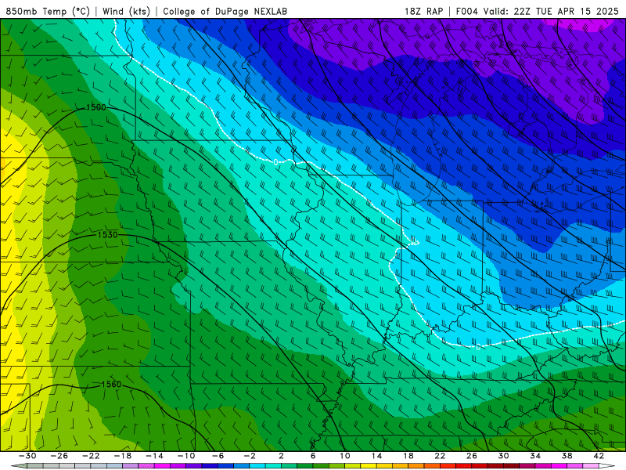Click the -14 temperature scale label
Screen dimensions: 626x470
coord(154,456)
